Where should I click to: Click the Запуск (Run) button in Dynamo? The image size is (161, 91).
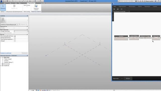pyautogui.click(x=128, y=78)
